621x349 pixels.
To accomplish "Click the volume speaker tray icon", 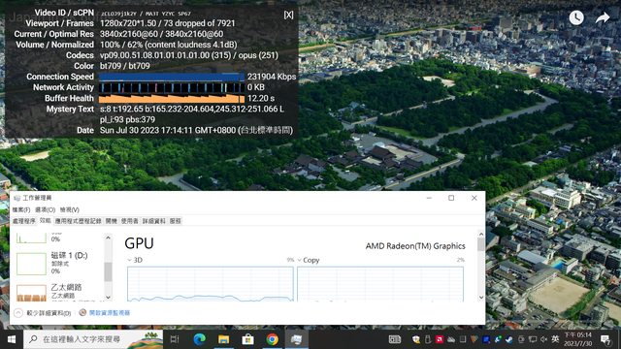I will coord(543,339).
